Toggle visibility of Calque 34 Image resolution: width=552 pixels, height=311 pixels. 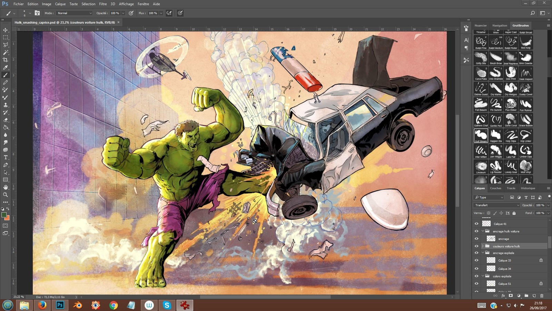coord(476,268)
